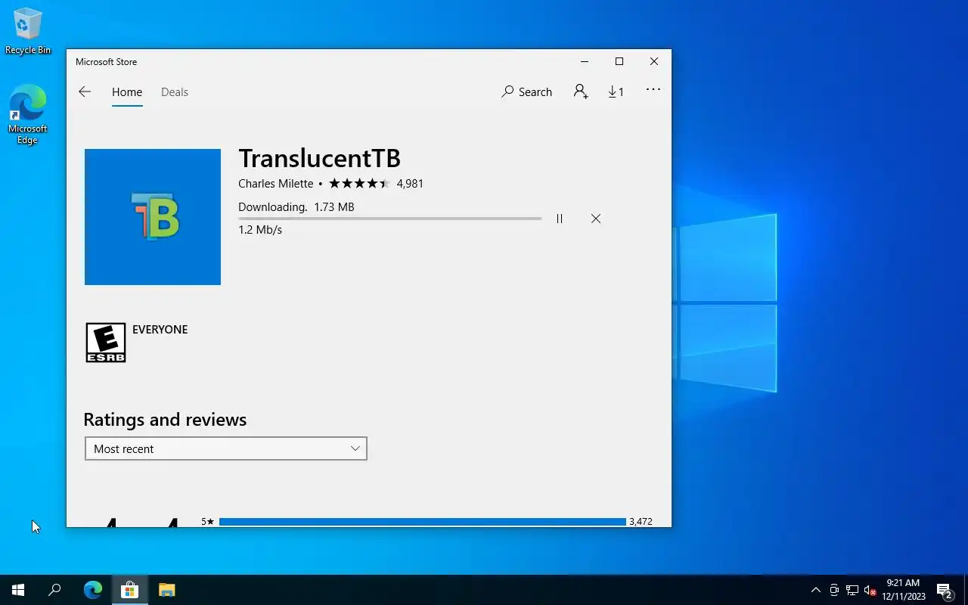Click Microsoft Store taskbar icon
Image resolution: width=968 pixels, height=605 pixels.
[x=129, y=590]
